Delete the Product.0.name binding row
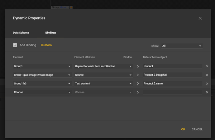215x140 pixels. (207, 83)
